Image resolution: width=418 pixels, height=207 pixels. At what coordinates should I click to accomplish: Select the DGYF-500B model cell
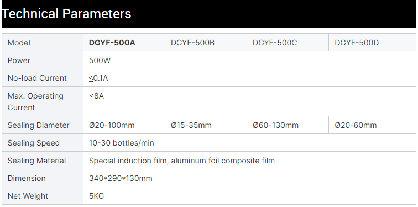(206, 43)
